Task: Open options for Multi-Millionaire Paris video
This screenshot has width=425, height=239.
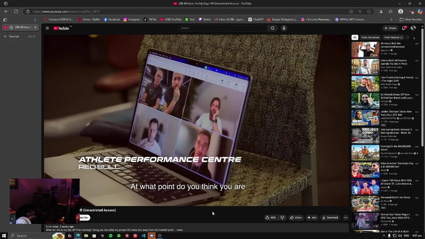Action: [x=417, y=61]
